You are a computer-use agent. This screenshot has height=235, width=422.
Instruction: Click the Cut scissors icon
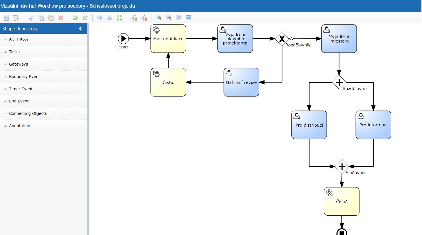click(x=31, y=18)
